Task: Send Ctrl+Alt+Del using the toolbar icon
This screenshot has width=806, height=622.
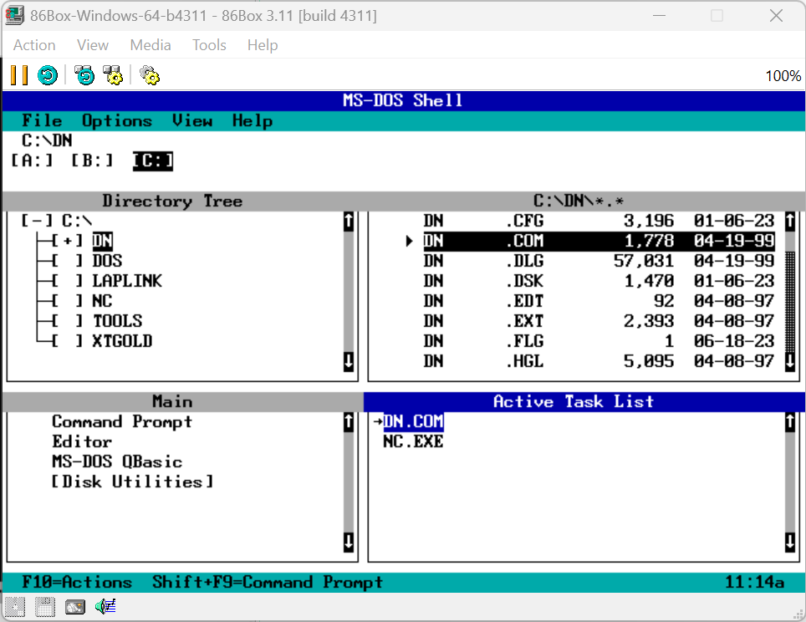Action: click(x=84, y=75)
